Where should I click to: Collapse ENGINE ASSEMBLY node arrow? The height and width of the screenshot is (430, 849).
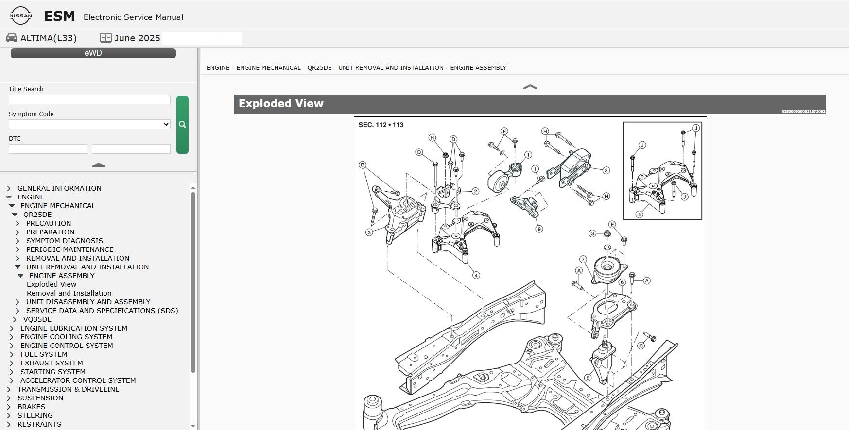click(20, 276)
